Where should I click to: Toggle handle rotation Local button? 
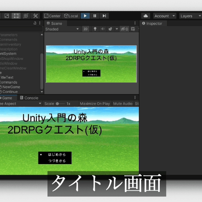71,16
